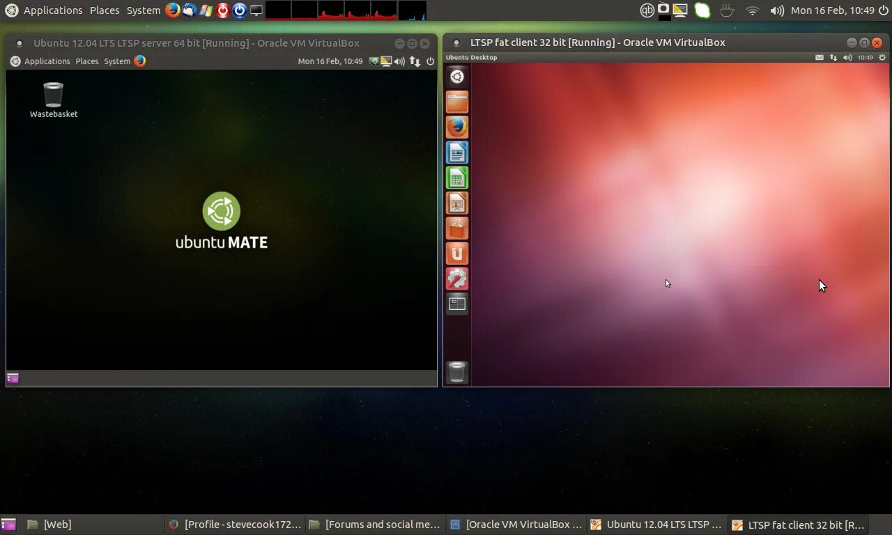
Task: Click the Firefox launcher in the host top panel
Action: 172,10
